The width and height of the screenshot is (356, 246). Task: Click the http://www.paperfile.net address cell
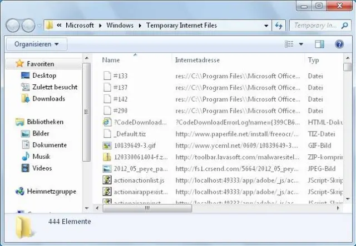(237, 134)
